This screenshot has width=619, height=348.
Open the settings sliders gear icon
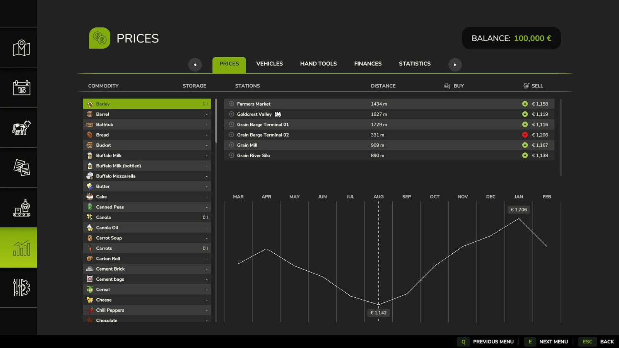point(21,288)
